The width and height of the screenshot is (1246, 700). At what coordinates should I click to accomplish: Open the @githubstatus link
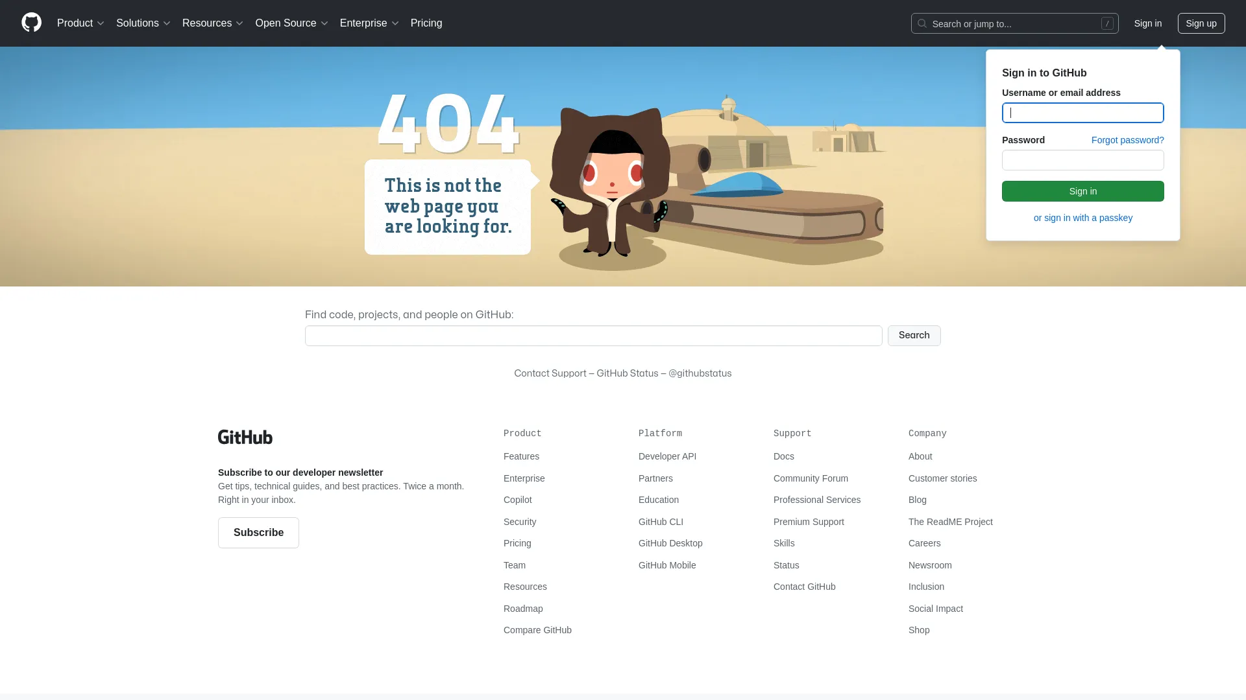point(700,373)
